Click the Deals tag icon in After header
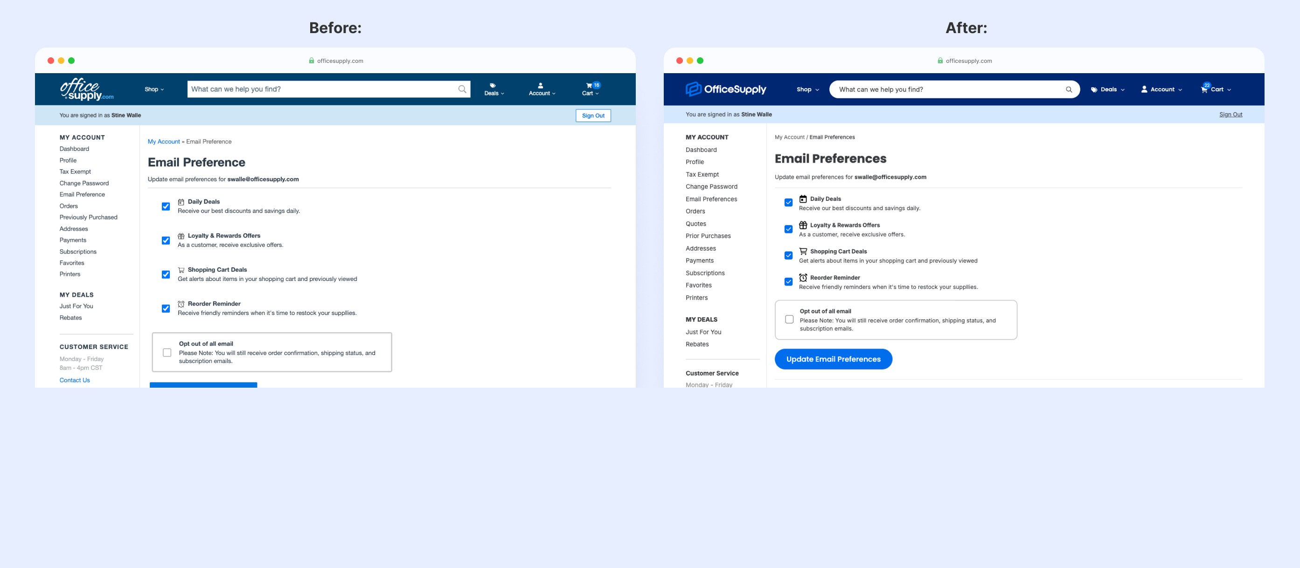The image size is (1300, 568). point(1093,90)
